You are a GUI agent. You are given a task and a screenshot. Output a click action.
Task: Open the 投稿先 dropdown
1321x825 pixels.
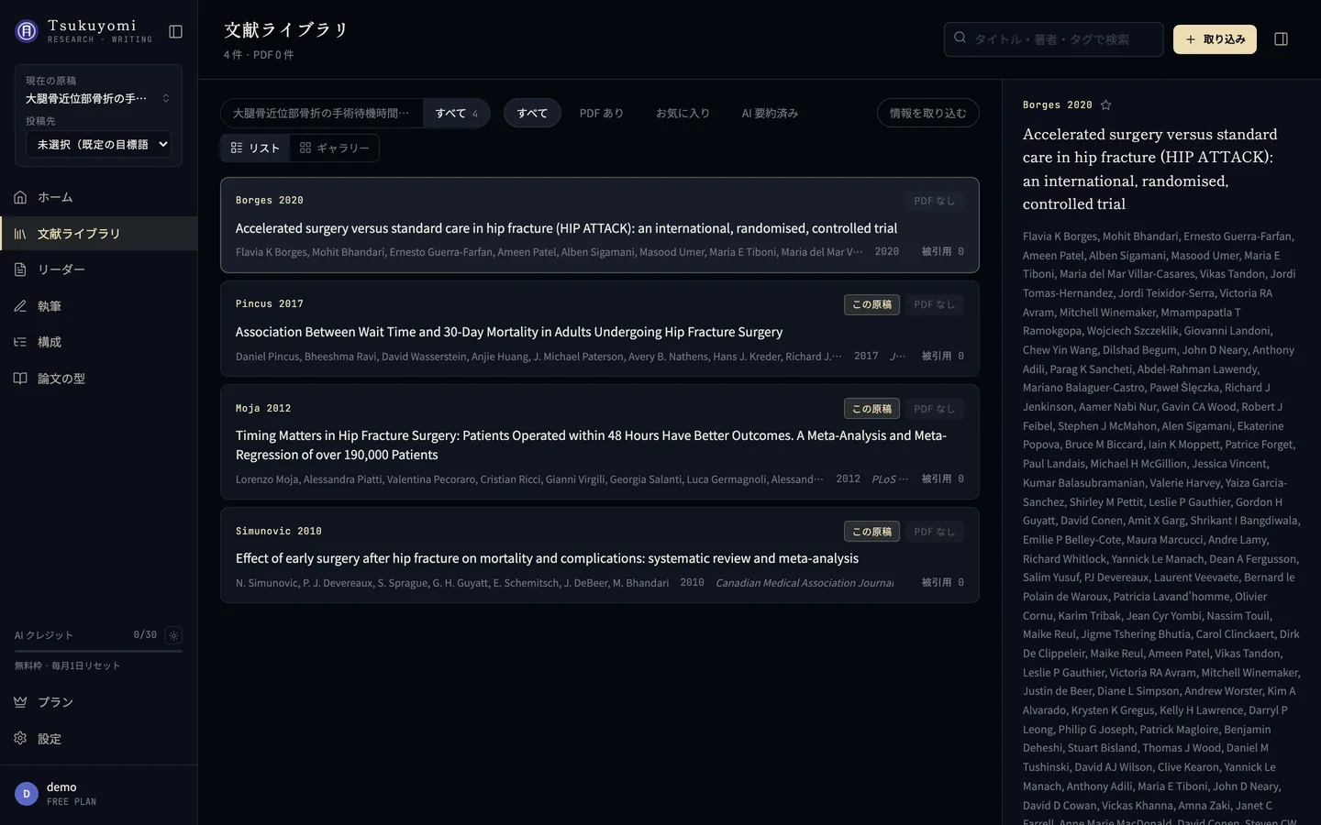tap(98, 144)
